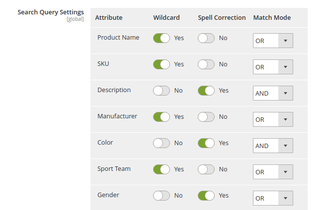Click Gender Match Mode dropdown arrow
The width and height of the screenshot is (325, 210).
(285, 198)
